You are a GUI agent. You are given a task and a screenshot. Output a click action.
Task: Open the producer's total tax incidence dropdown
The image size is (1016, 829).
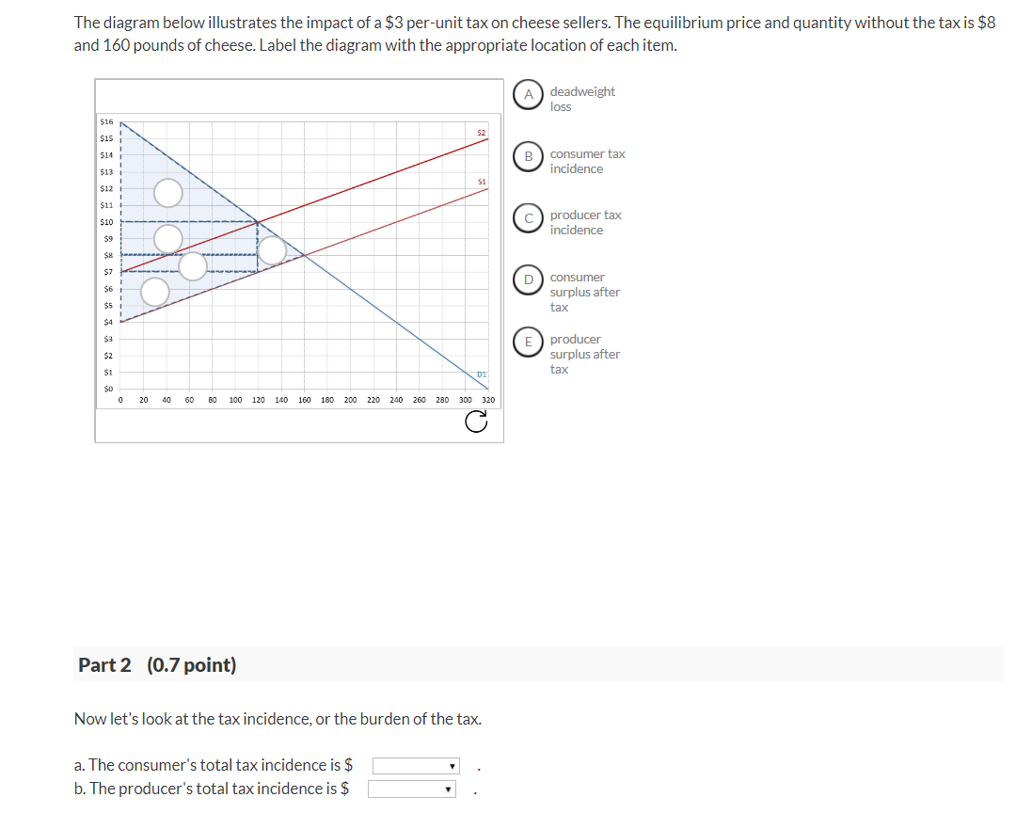[411, 789]
